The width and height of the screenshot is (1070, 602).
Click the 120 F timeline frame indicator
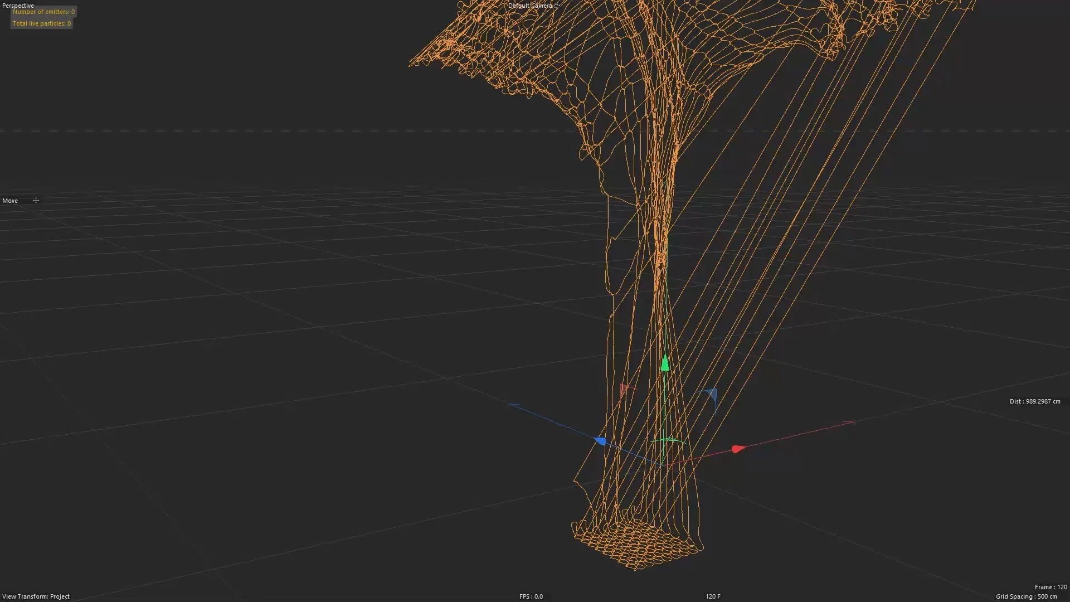pos(712,596)
